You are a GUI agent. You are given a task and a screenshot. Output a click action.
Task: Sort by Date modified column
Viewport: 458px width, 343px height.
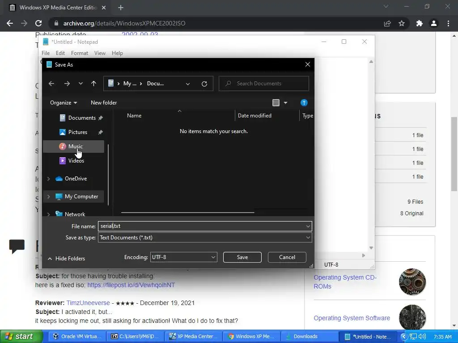(x=254, y=116)
